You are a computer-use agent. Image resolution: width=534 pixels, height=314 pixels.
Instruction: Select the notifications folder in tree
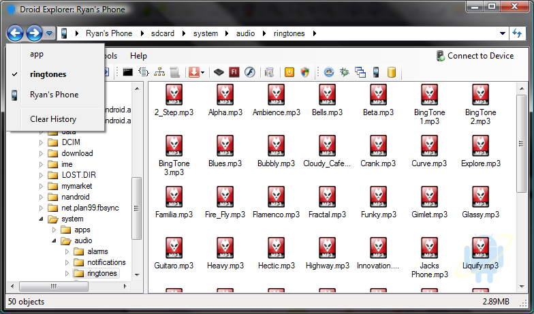click(x=106, y=262)
